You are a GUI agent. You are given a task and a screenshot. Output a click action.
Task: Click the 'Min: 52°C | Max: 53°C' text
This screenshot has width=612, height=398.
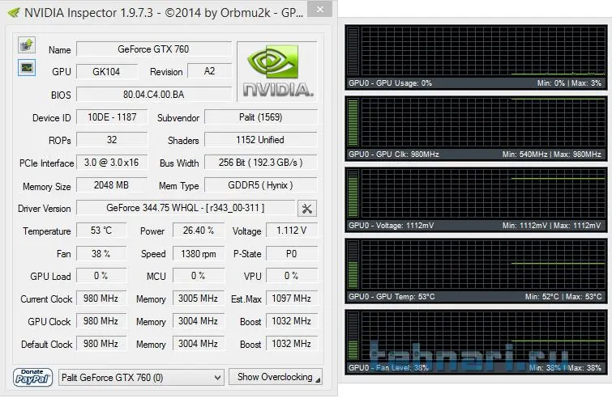(563, 297)
